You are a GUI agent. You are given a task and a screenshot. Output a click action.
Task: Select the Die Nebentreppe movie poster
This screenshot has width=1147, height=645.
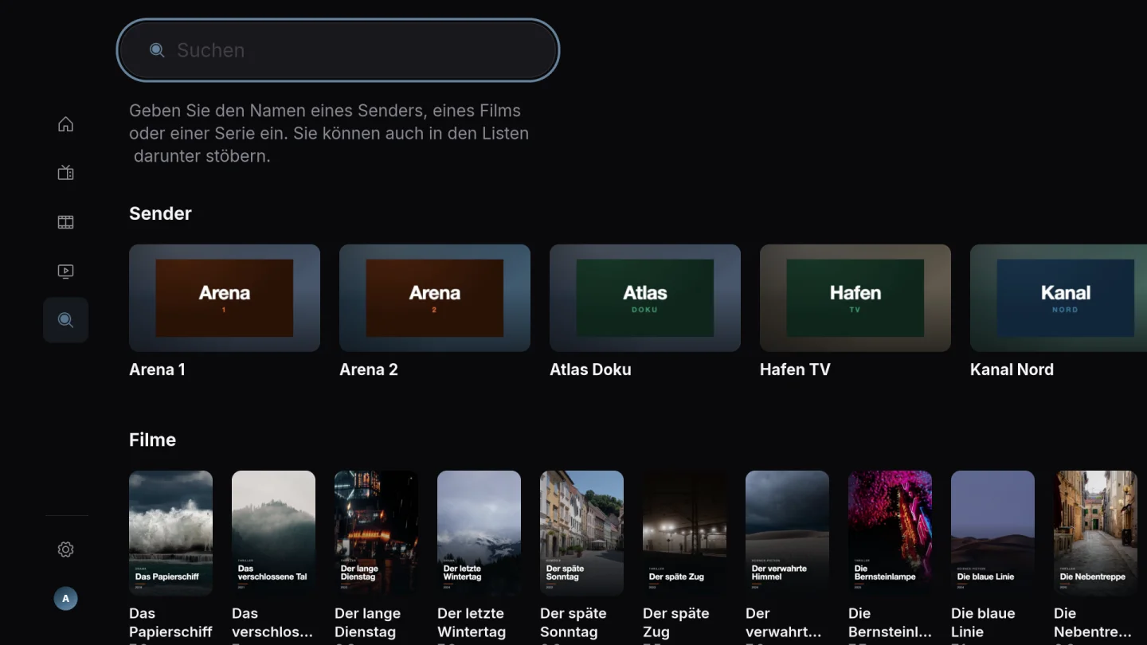pyautogui.click(x=1095, y=533)
